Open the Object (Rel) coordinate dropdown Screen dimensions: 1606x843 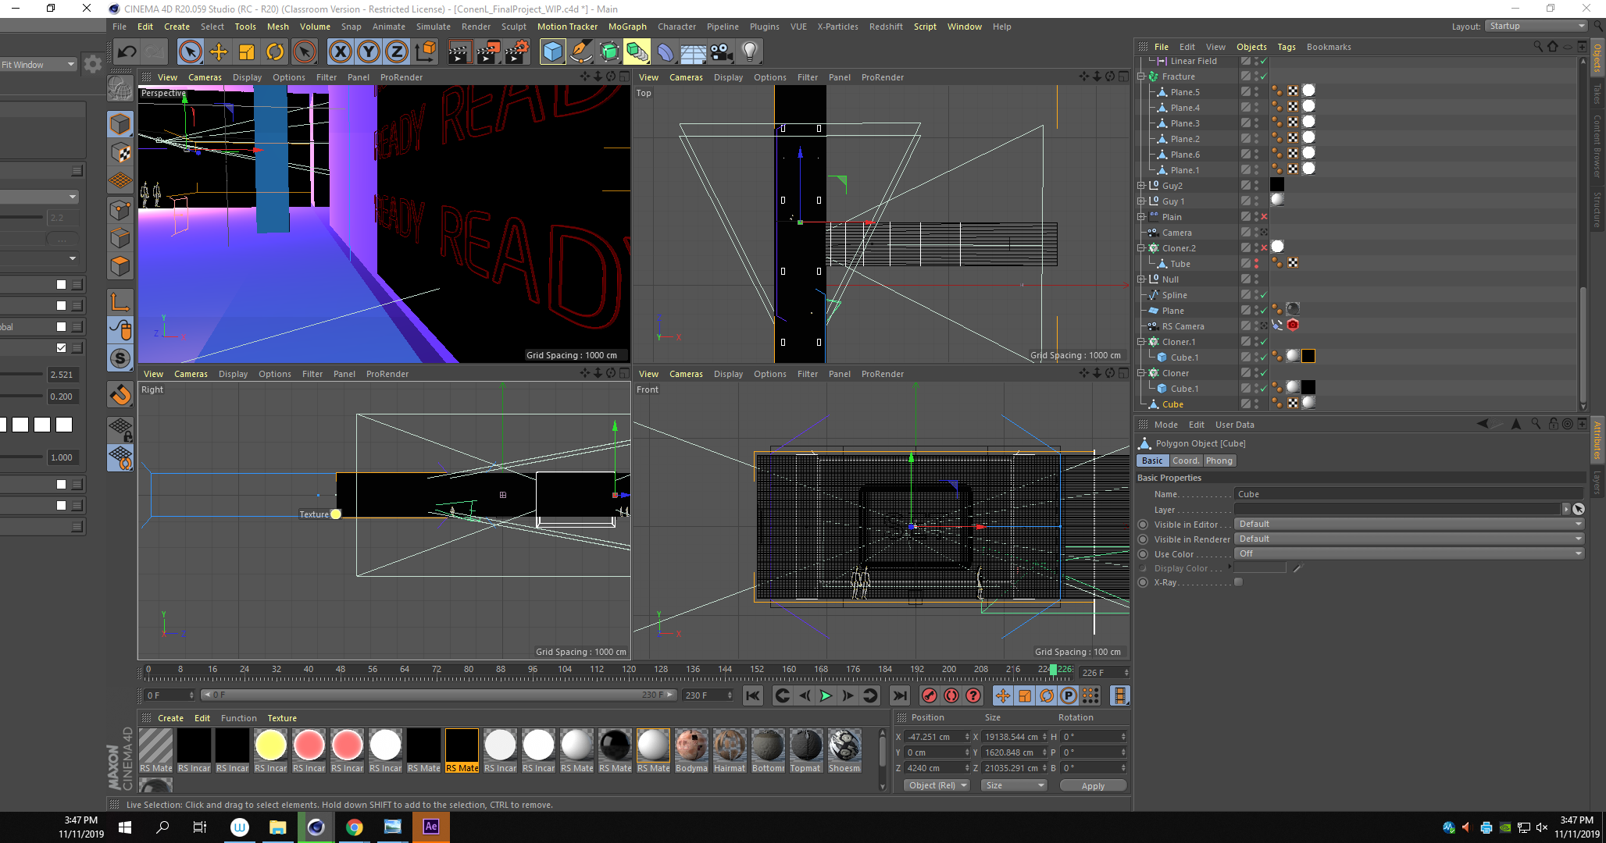937,785
